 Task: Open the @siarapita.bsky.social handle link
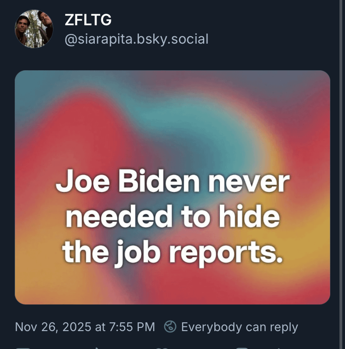tap(136, 39)
